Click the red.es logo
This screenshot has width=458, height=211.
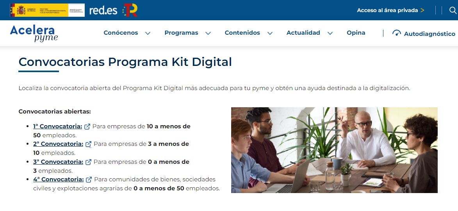point(103,11)
